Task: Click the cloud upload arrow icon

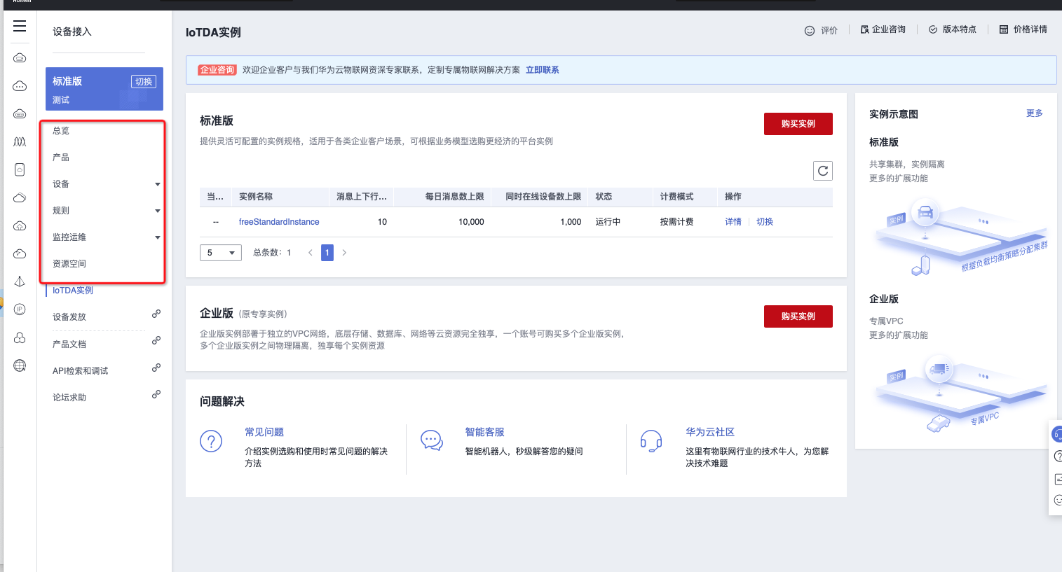Action: coord(20,226)
